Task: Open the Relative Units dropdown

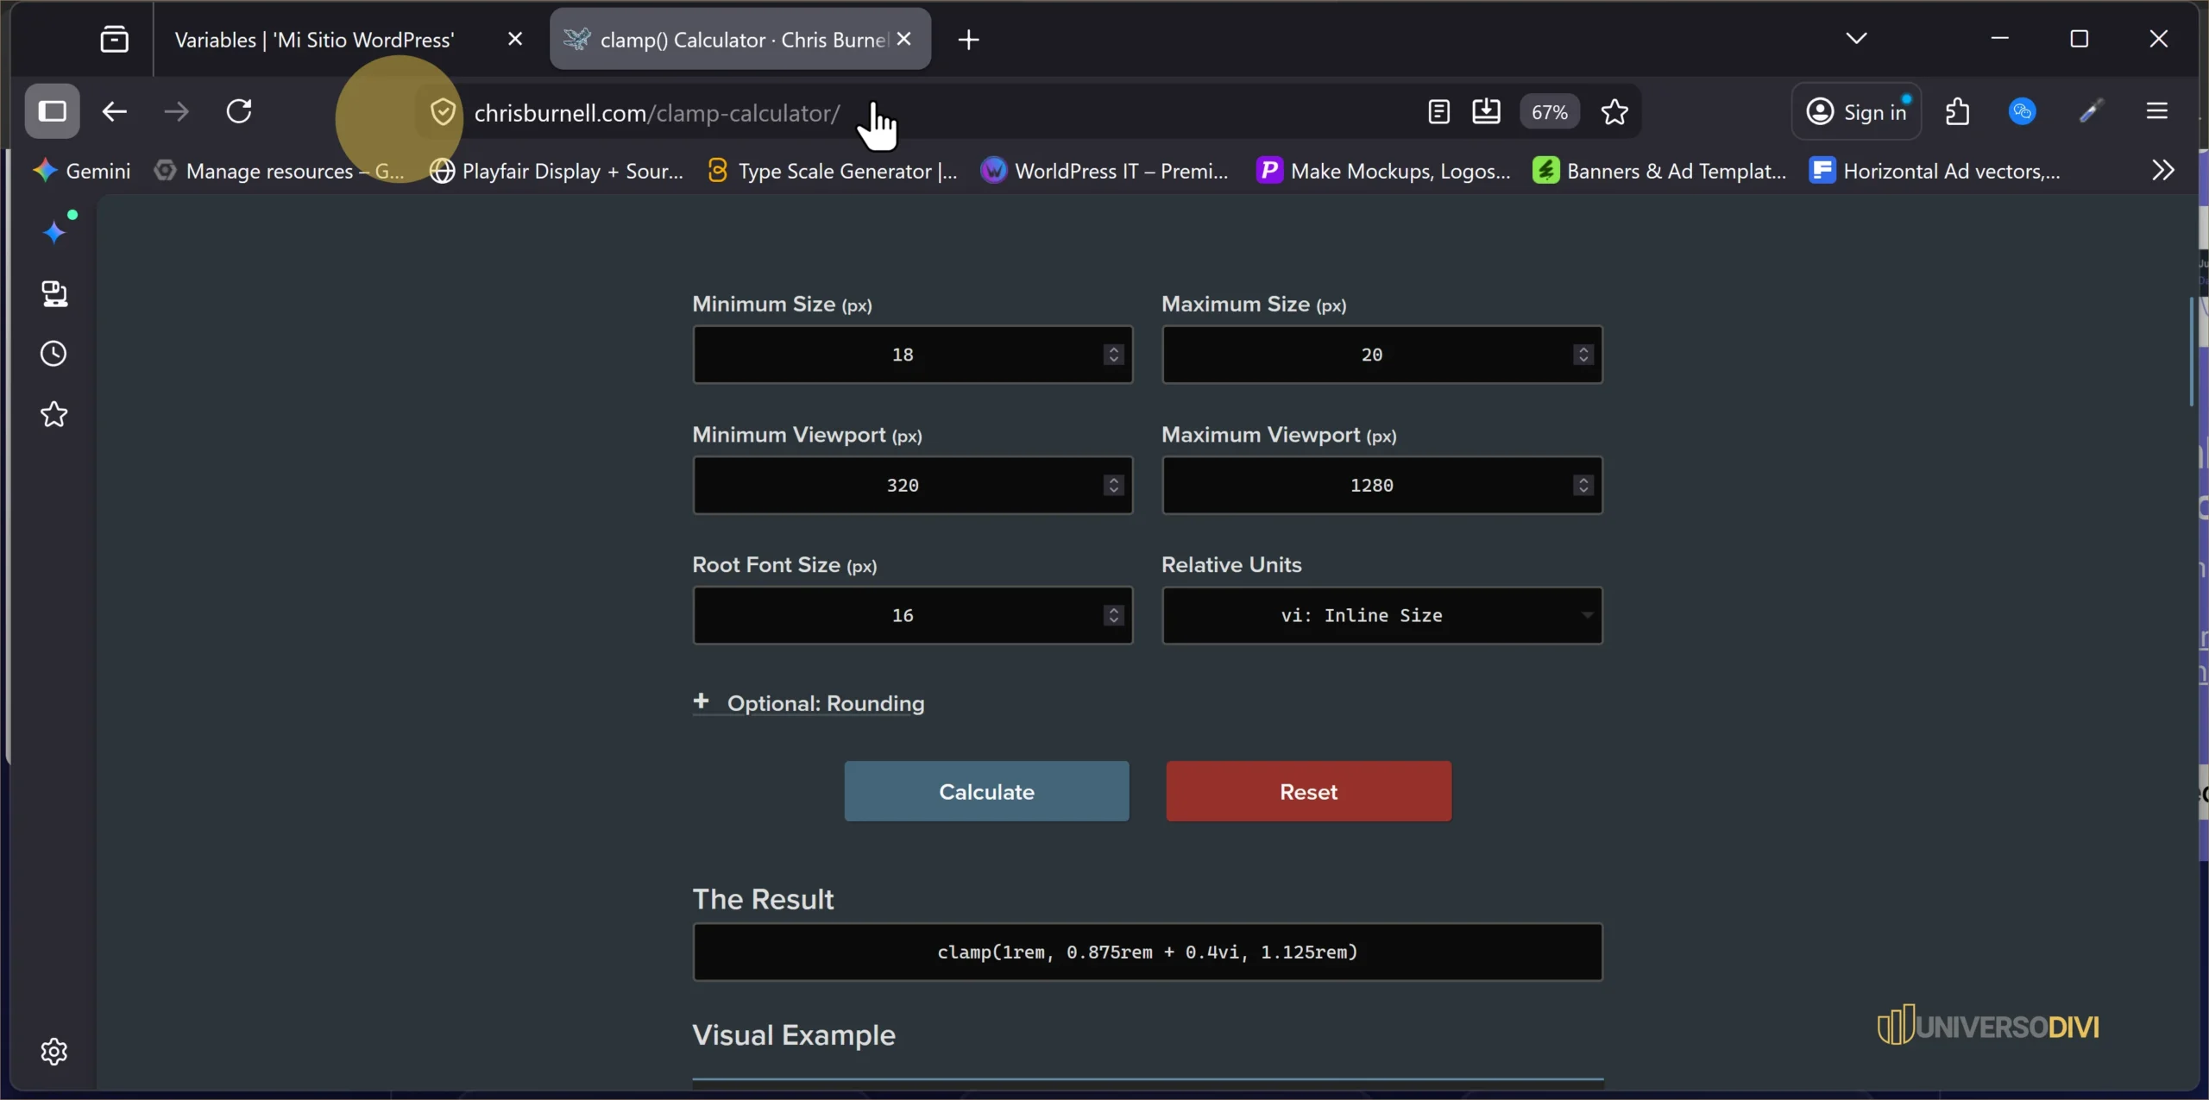Action: (1381, 615)
